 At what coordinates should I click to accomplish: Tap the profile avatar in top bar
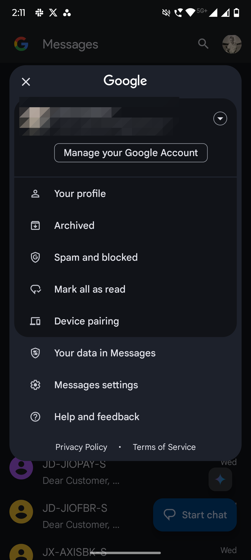coord(232,44)
